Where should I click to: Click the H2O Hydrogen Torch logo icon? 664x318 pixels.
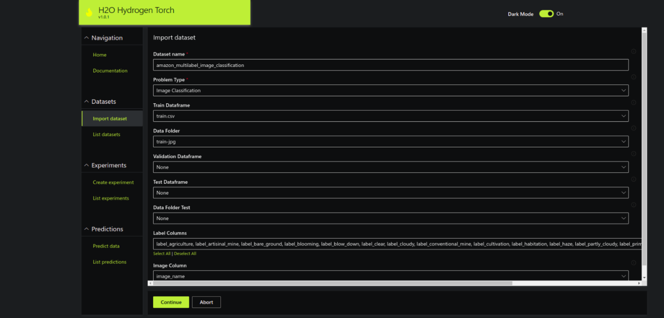(x=89, y=12)
